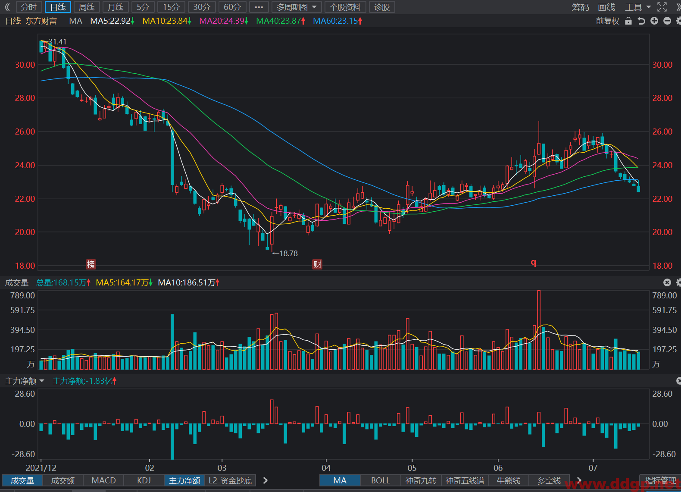This screenshot has height=492, width=681.
Task: Click the volume MA10:186.51万 label
Action: point(189,282)
